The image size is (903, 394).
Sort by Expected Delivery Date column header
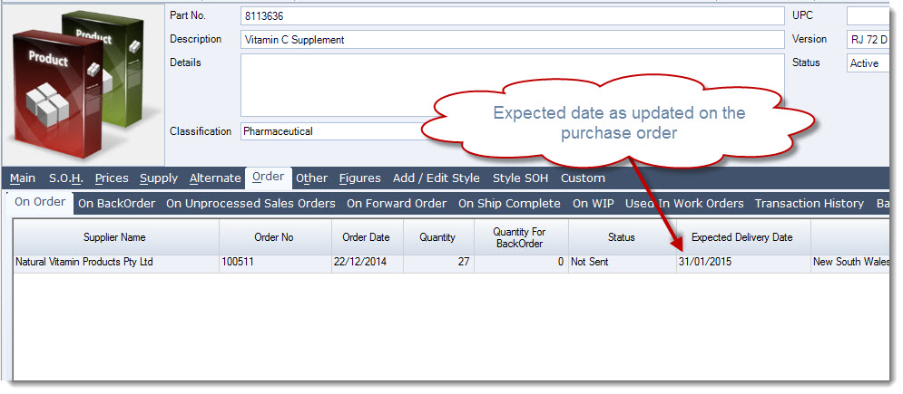743,237
